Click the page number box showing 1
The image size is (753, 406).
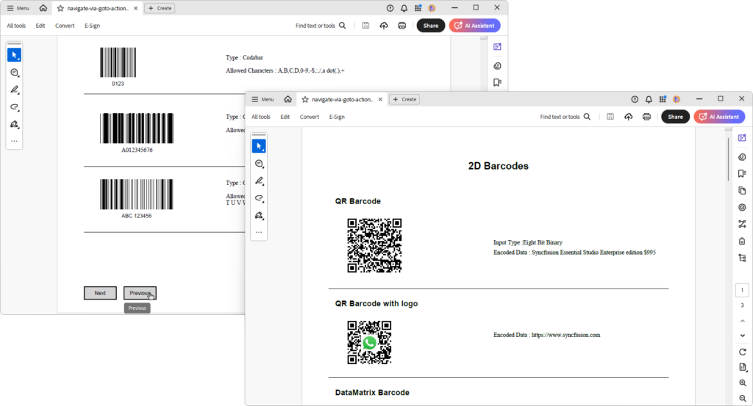pos(742,290)
